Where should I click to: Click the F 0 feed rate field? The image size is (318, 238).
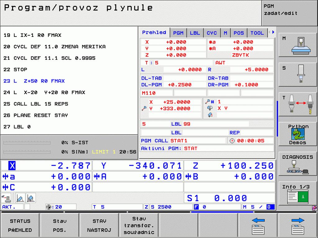217,207
